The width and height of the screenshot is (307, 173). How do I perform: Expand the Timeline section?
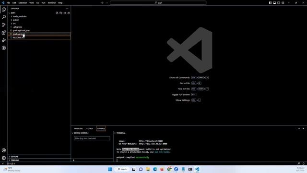(39, 160)
